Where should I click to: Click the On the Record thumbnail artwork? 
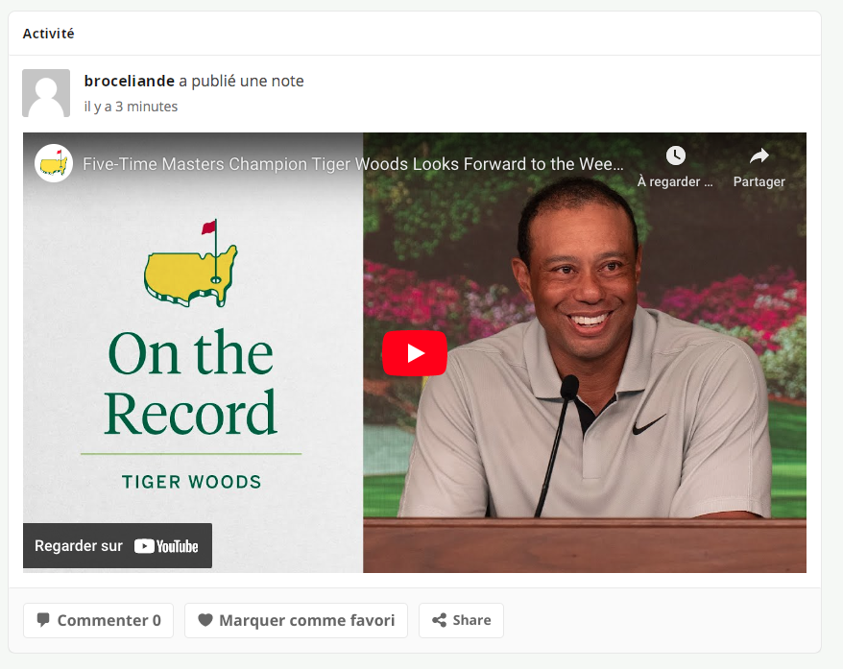coord(192,354)
